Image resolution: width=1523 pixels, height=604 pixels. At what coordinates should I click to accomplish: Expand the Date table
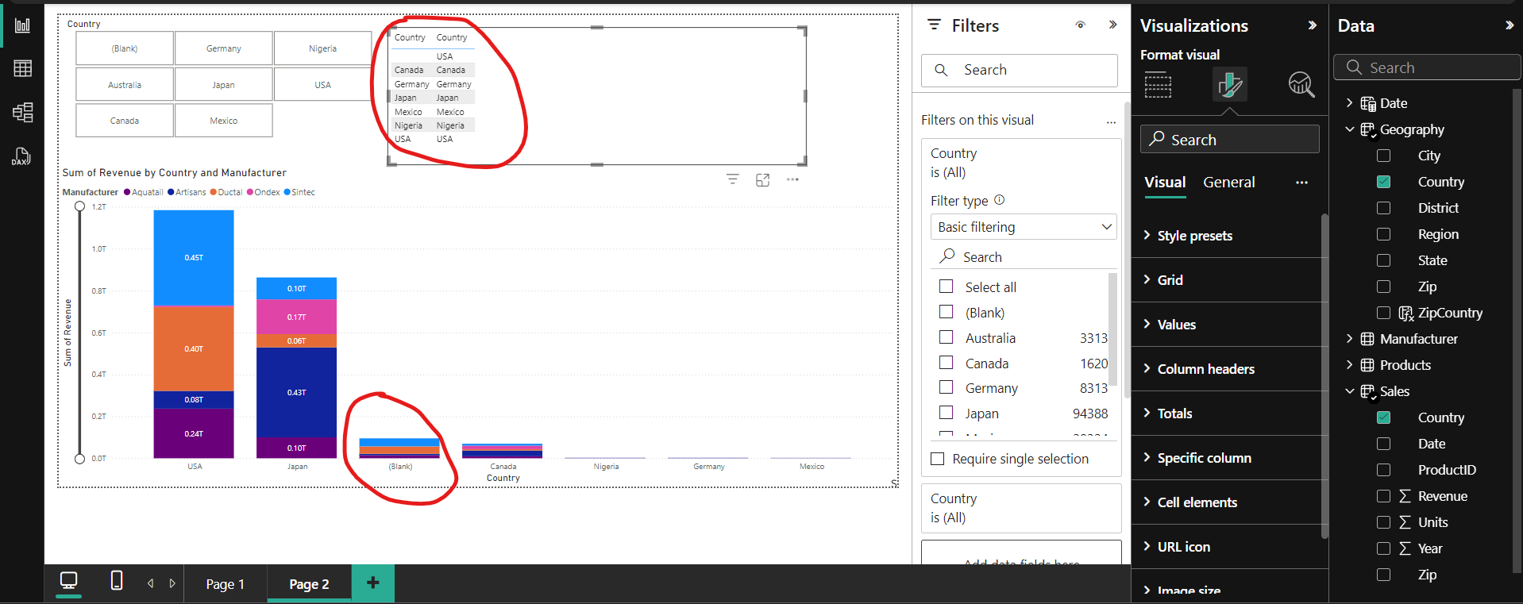tap(1349, 103)
